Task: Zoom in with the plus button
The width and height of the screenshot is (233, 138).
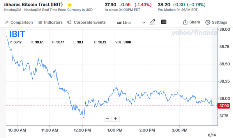Action: point(116,119)
